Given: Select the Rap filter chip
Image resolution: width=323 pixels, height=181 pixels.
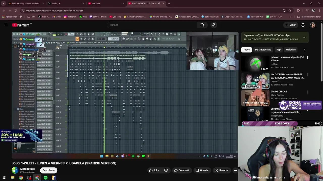Looking at the screenshot, I should (278, 50).
